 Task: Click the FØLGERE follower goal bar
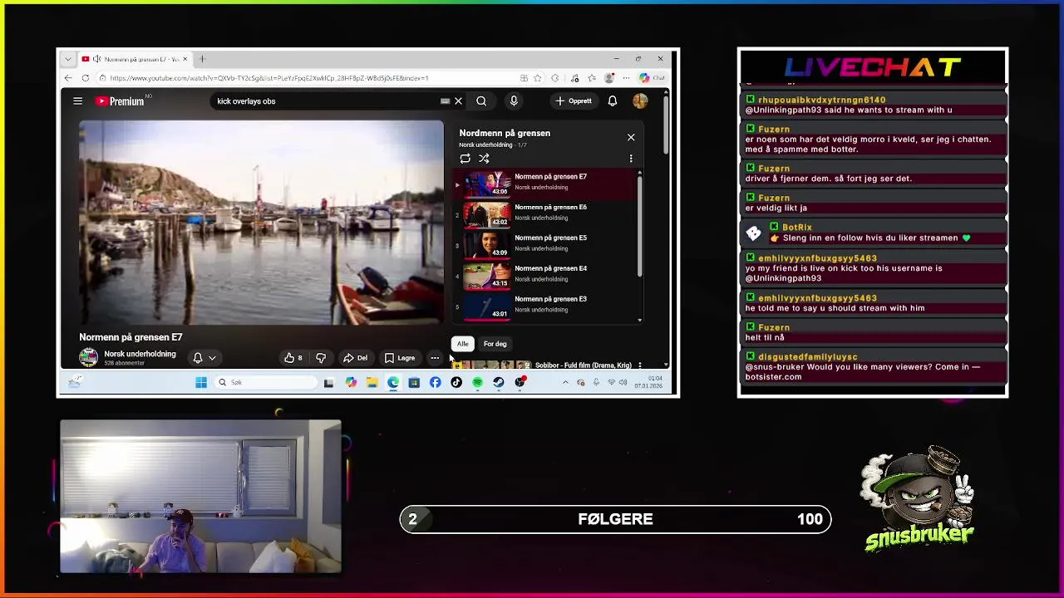(615, 519)
